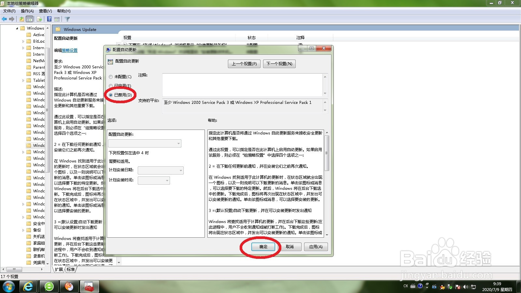Click the 应用(A) button

pyautogui.click(x=316, y=247)
